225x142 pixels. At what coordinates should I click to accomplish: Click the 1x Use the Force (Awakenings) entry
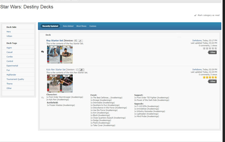(x=104, y=110)
